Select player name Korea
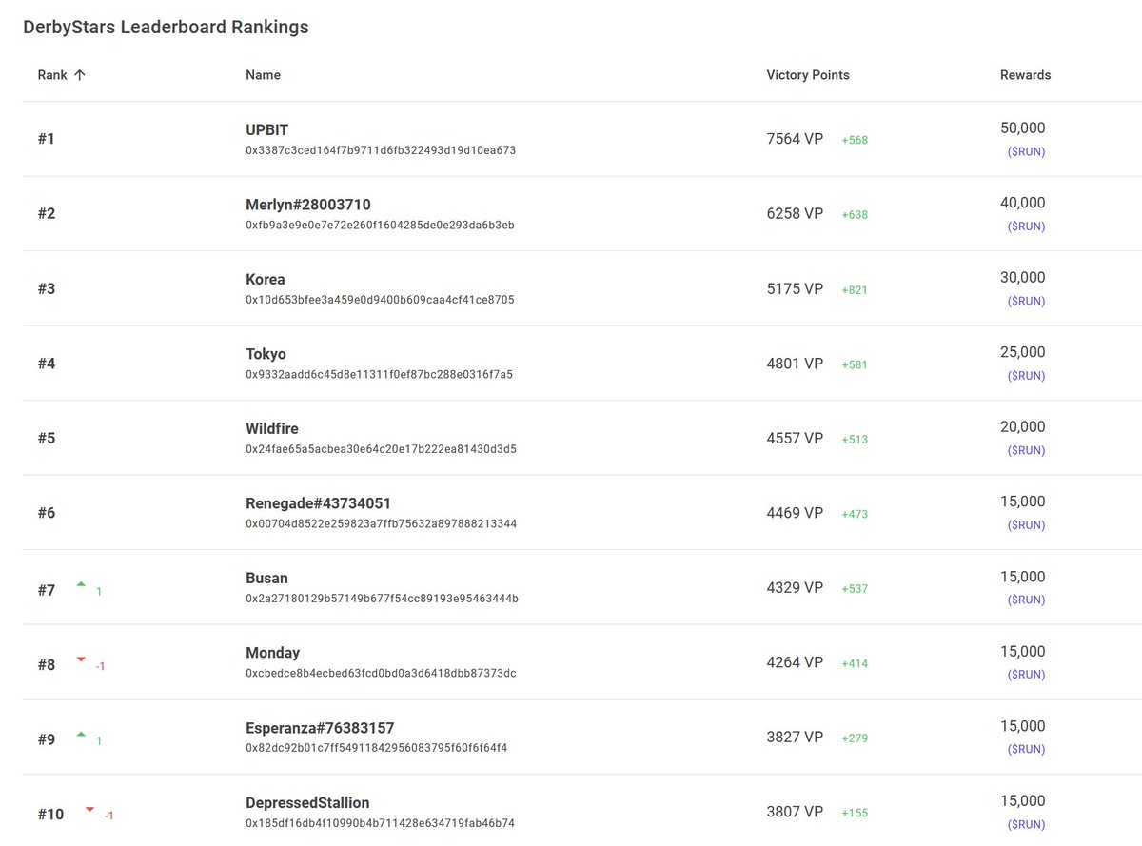1142x846 pixels. coord(266,279)
